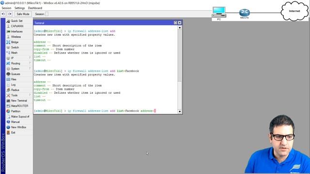Screen dimensions: 310x174
Task: Open Interfaces icon in sidebar
Action: point(8,31)
